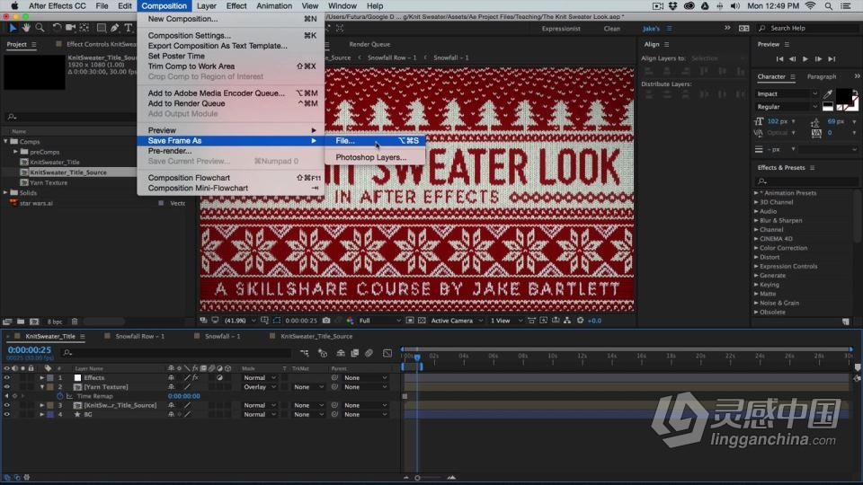Click the volume icon in menu bar
863x485 pixels.
[x=734, y=6]
